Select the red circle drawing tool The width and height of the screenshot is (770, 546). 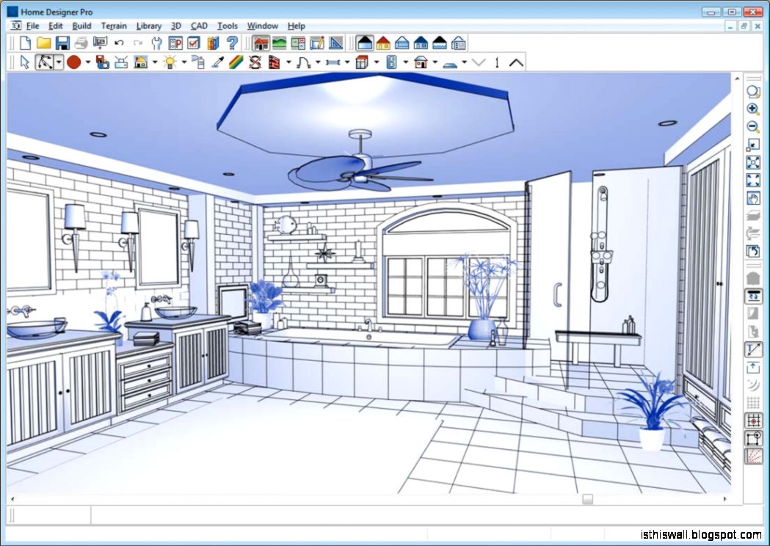click(x=74, y=62)
